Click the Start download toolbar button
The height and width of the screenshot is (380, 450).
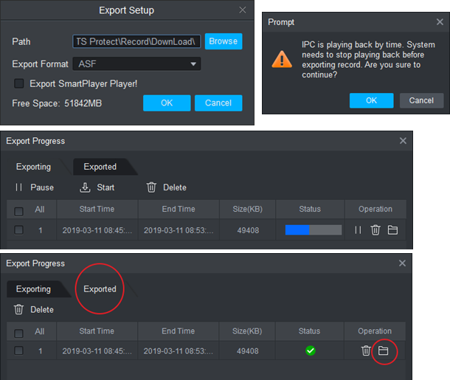tap(97, 187)
